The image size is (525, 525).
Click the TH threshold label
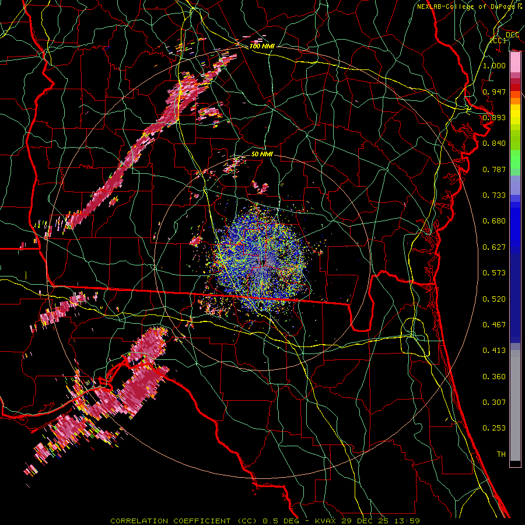(x=501, y=454)
